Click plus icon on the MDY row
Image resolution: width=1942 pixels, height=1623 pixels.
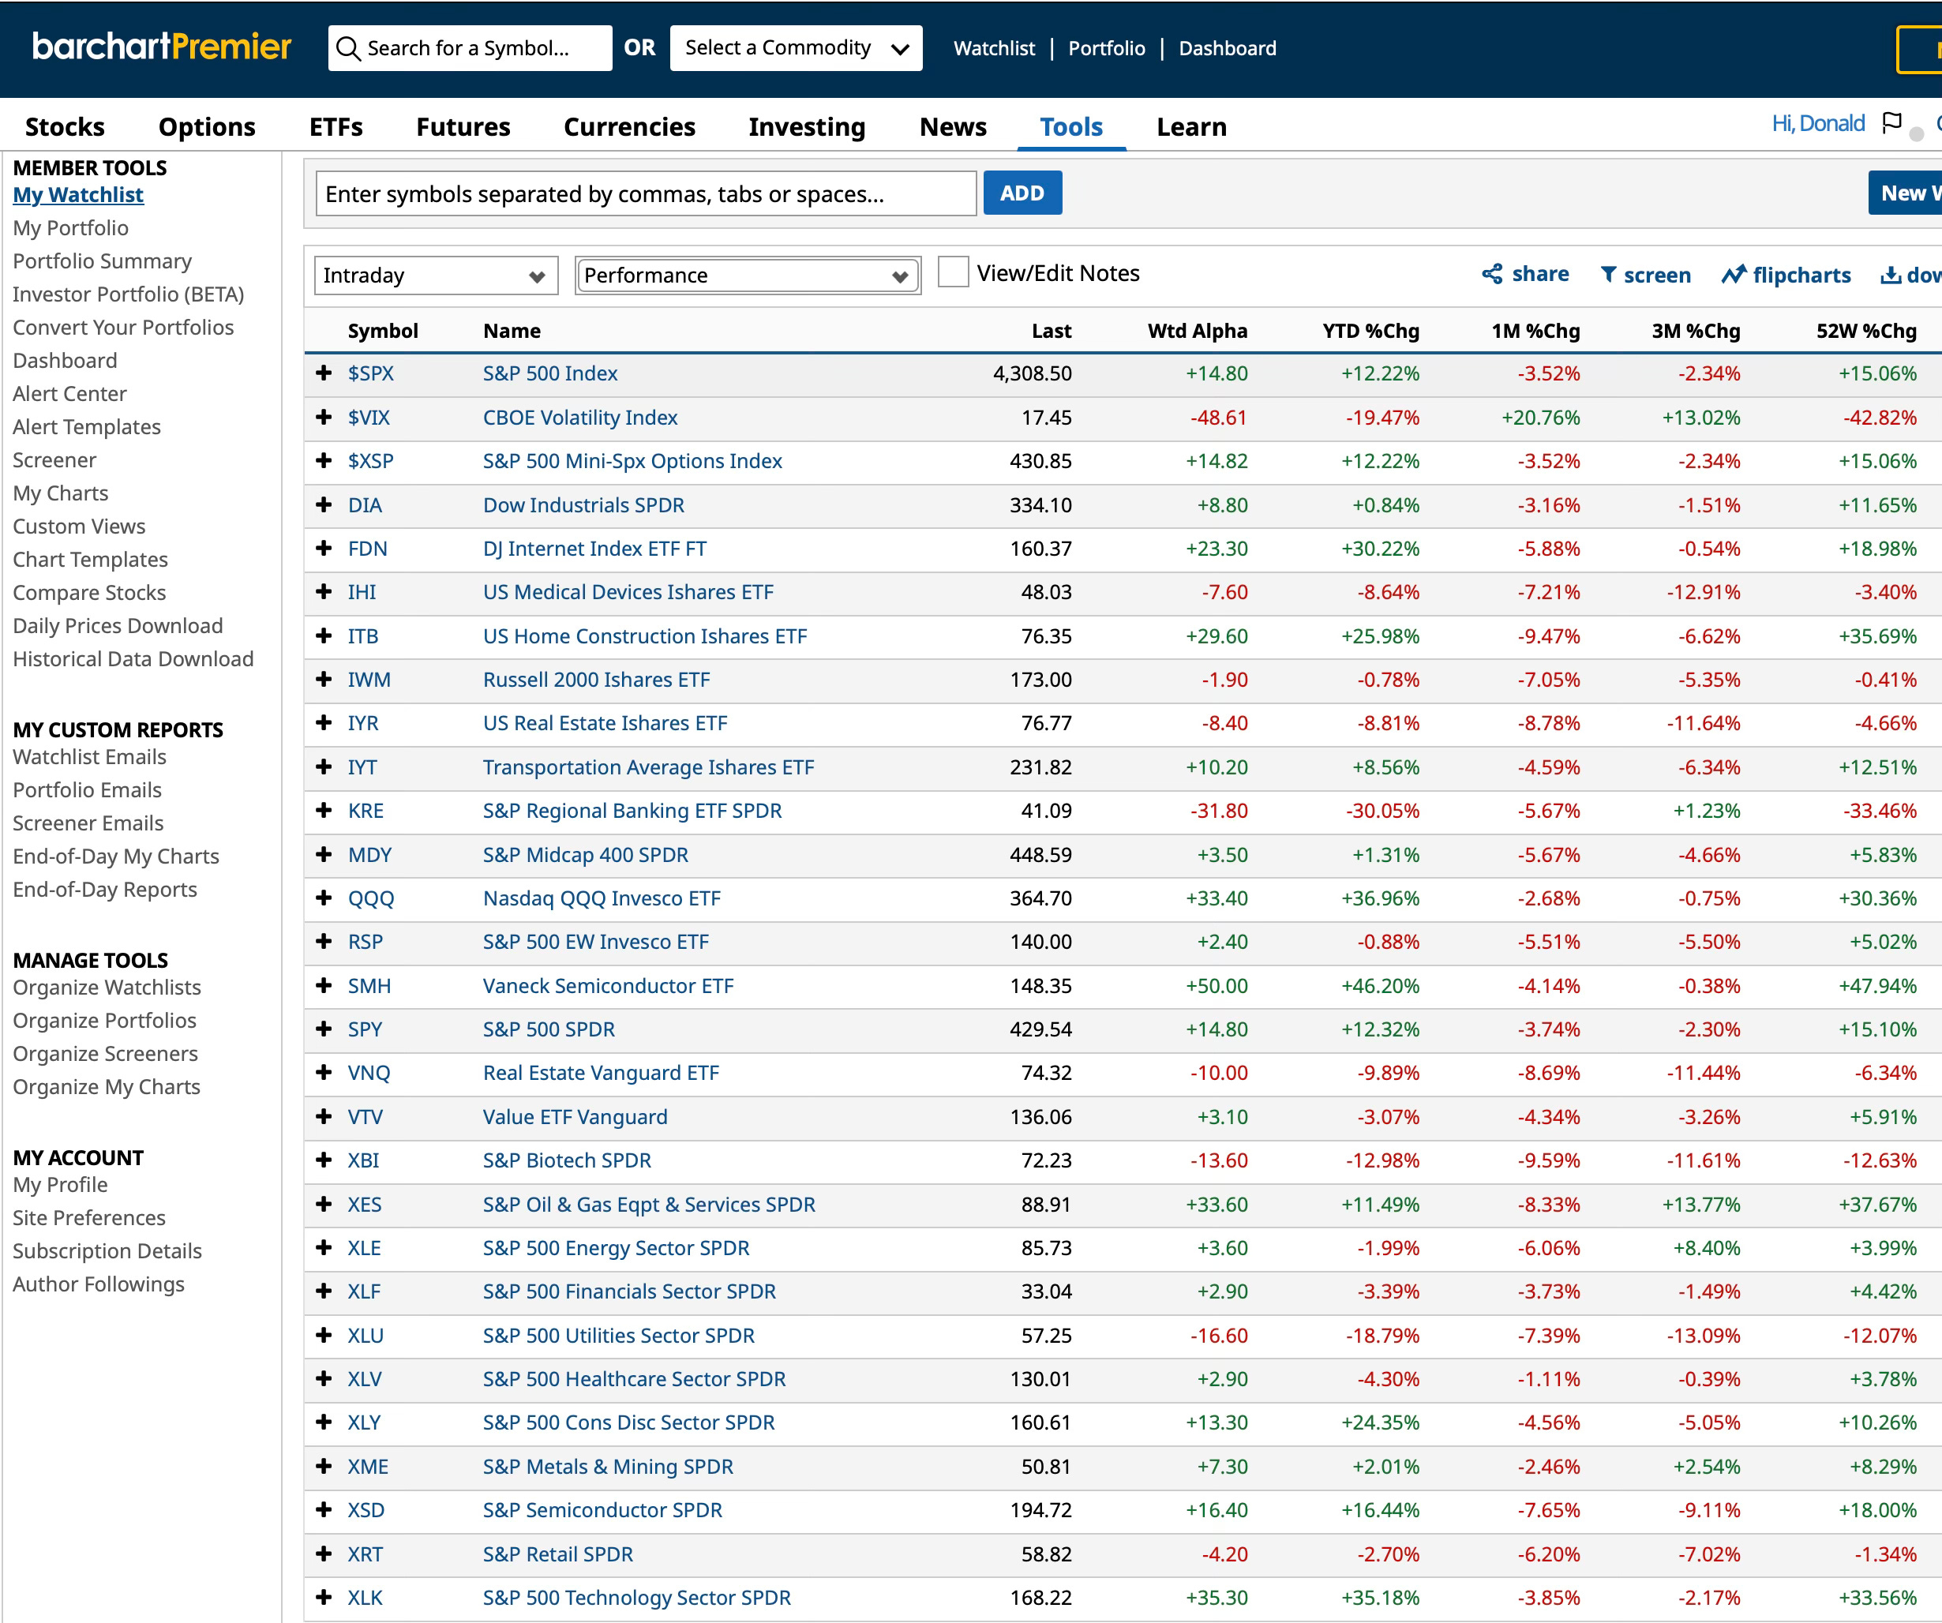(324, 854)
